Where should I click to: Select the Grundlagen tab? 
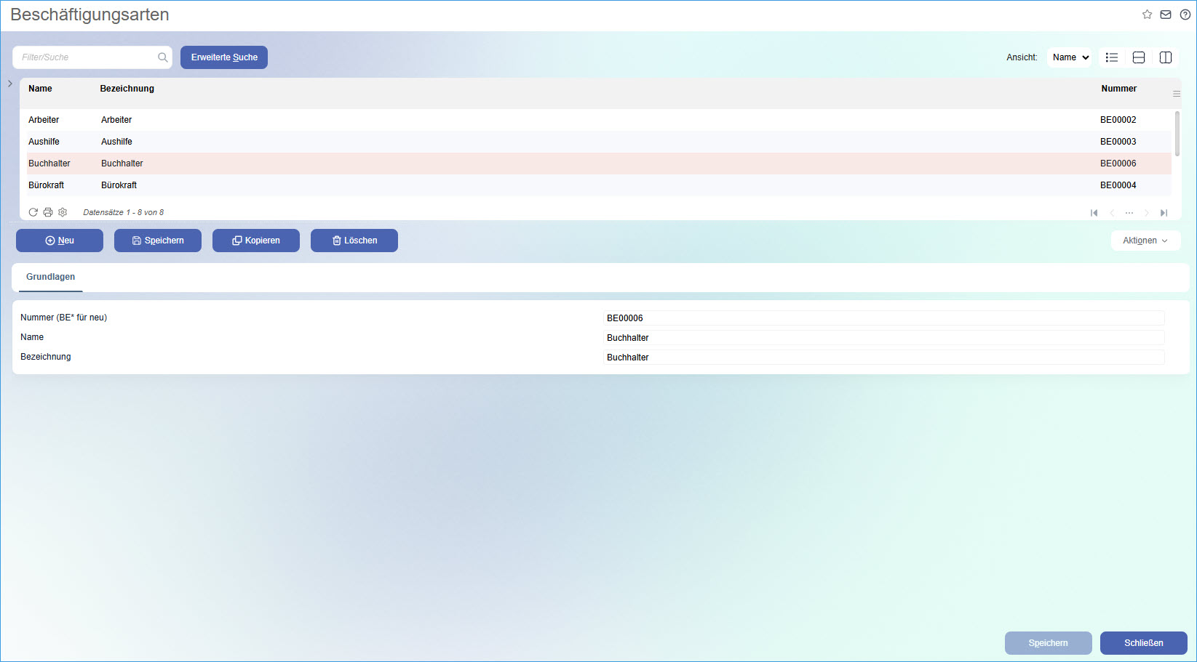point(51,277)
